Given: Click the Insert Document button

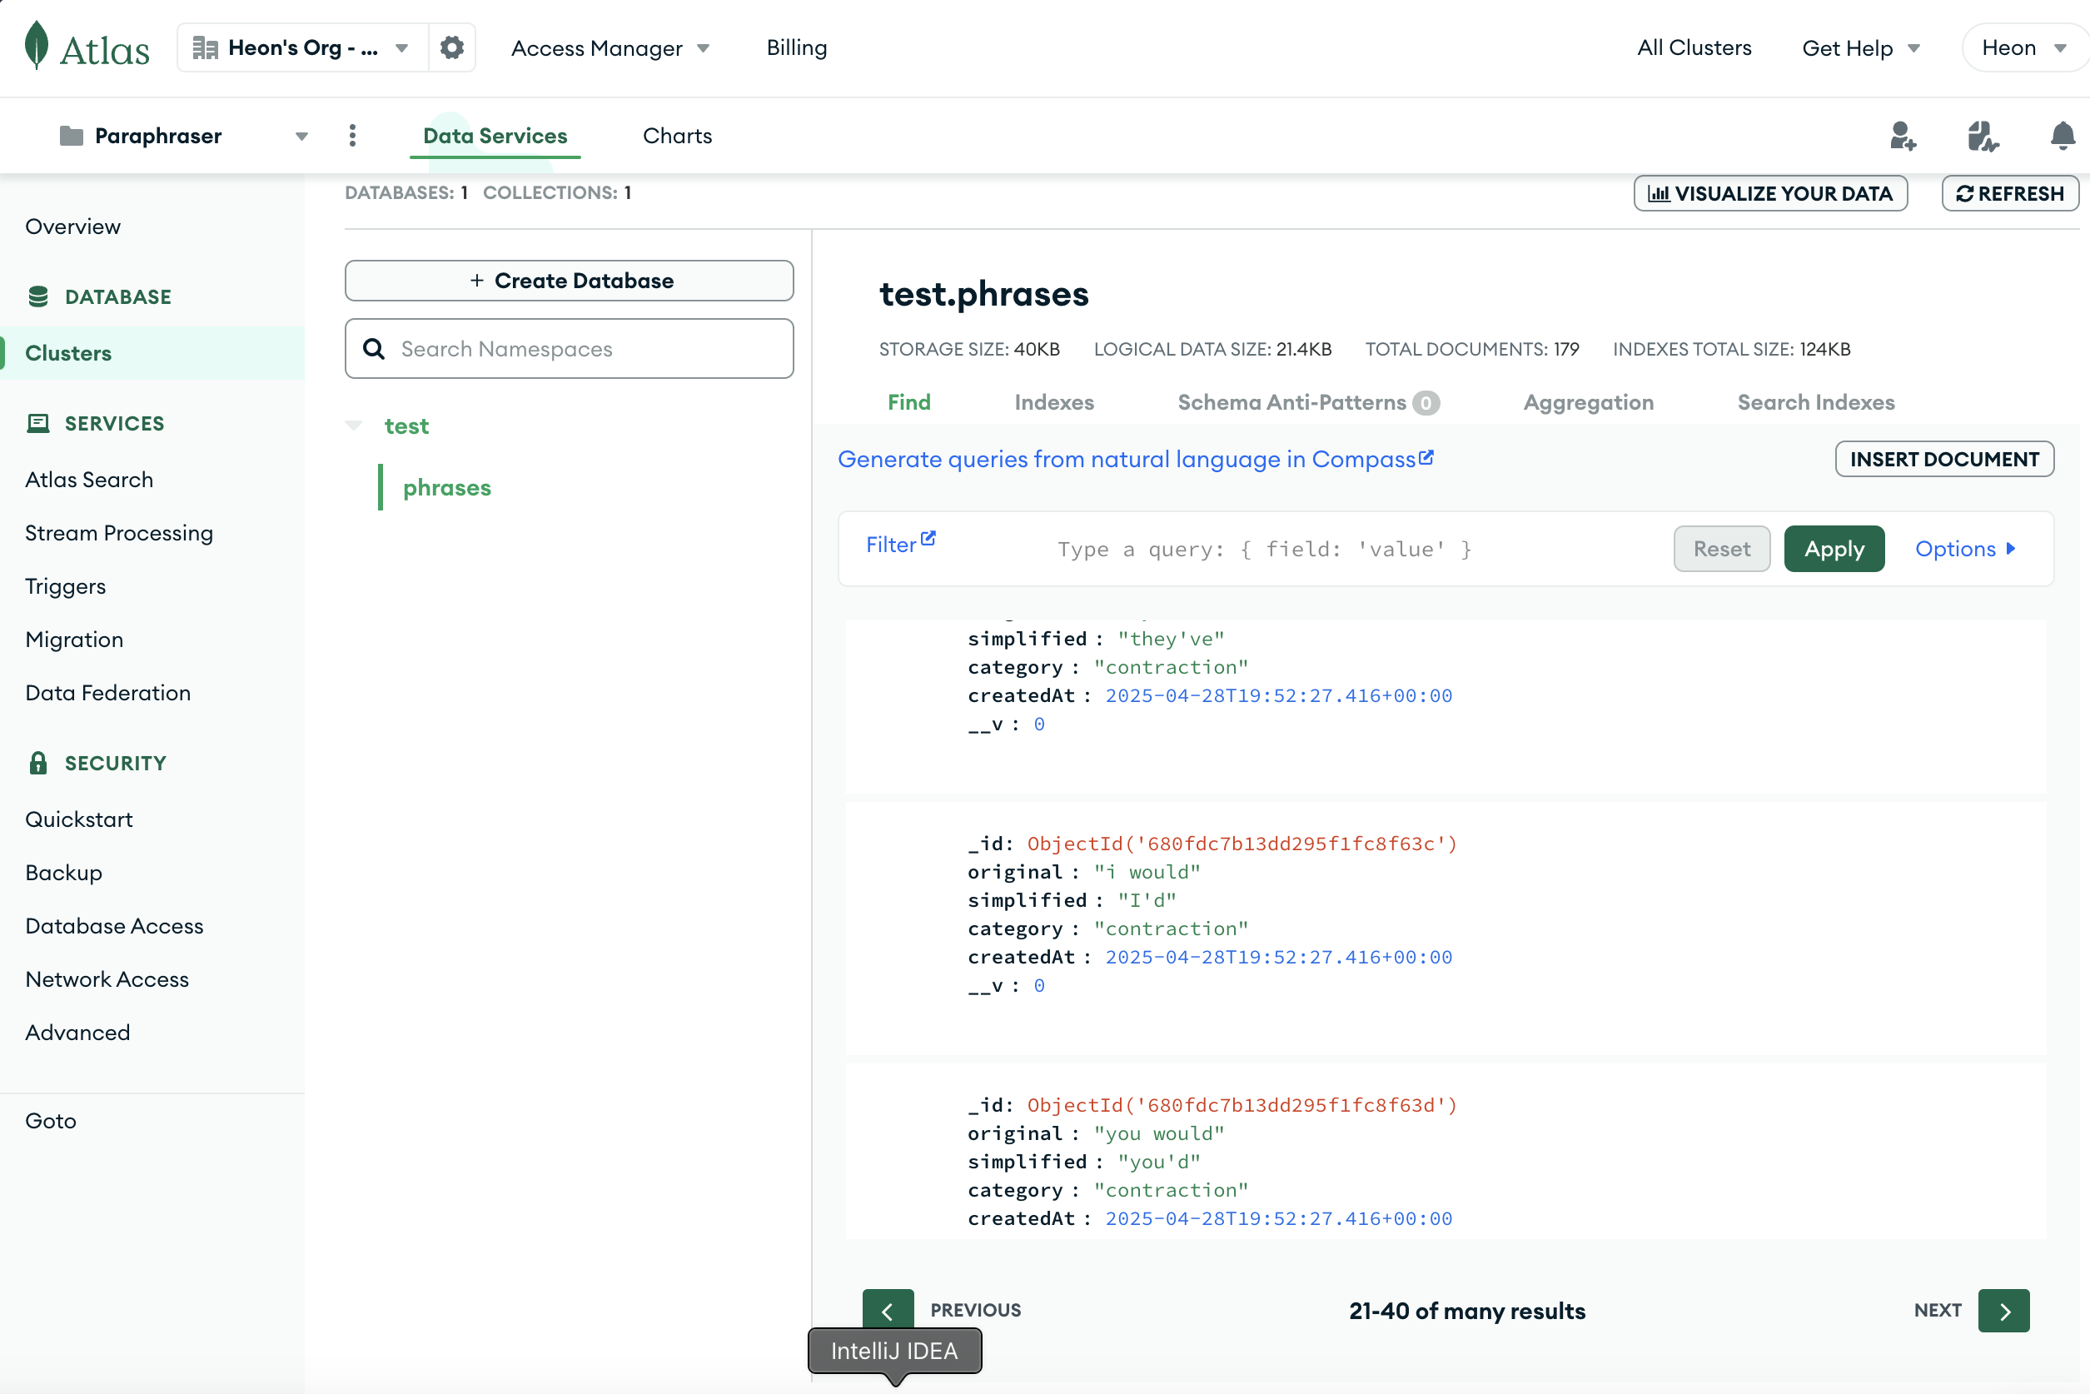Looking at the screenshot, I should click(1943, 459).
